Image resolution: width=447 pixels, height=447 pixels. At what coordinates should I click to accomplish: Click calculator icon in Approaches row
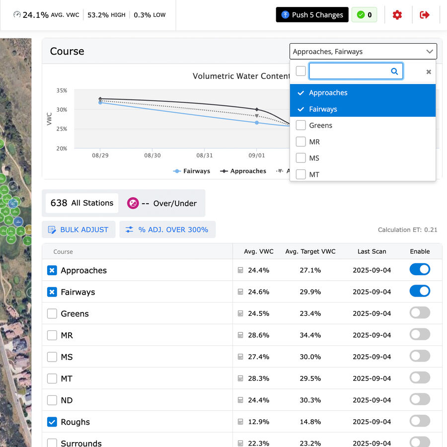pyautogui.click(x=240, y=271)
